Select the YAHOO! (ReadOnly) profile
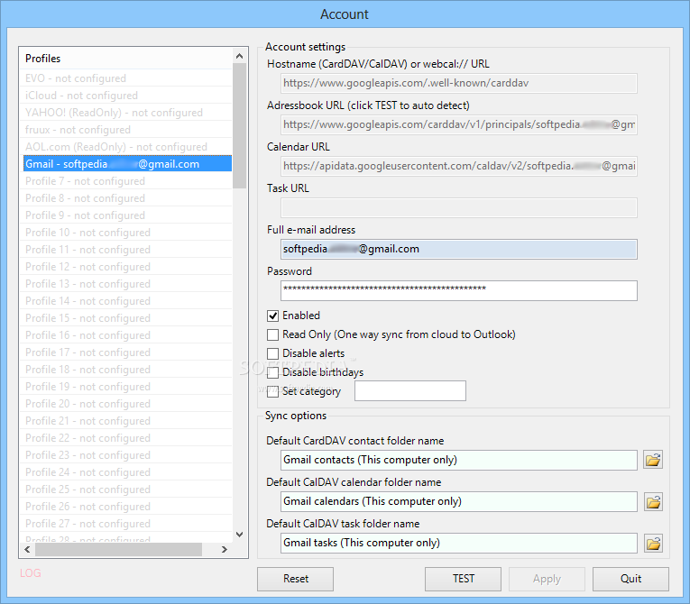Viewport: 690px width, 604px height. point(125,113)
